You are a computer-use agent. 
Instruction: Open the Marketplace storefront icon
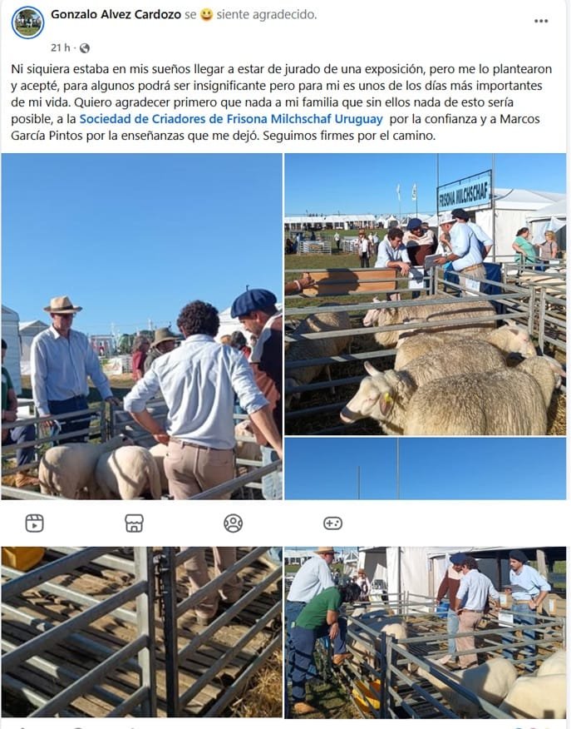[x=134, y=523]
